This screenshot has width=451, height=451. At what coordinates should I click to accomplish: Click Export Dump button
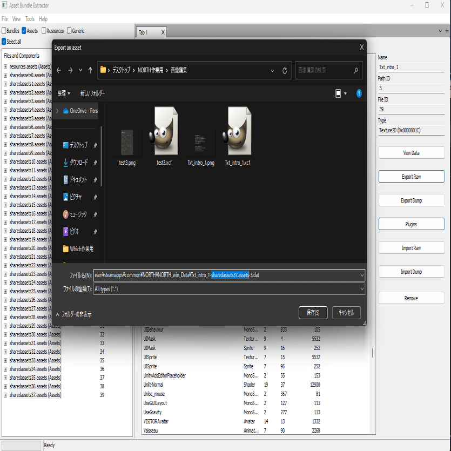click(412, 200)
